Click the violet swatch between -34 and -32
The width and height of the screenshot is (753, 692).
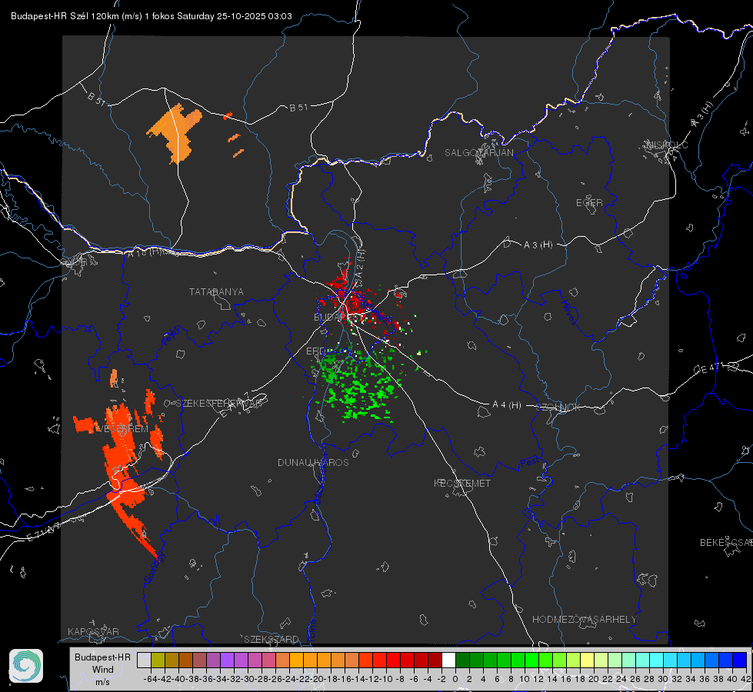[227, 660]
